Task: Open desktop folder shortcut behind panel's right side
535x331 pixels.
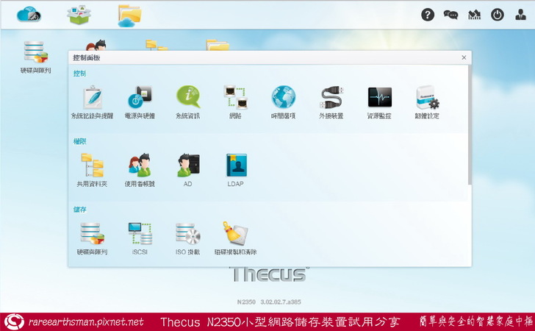Action: (218, 45)
